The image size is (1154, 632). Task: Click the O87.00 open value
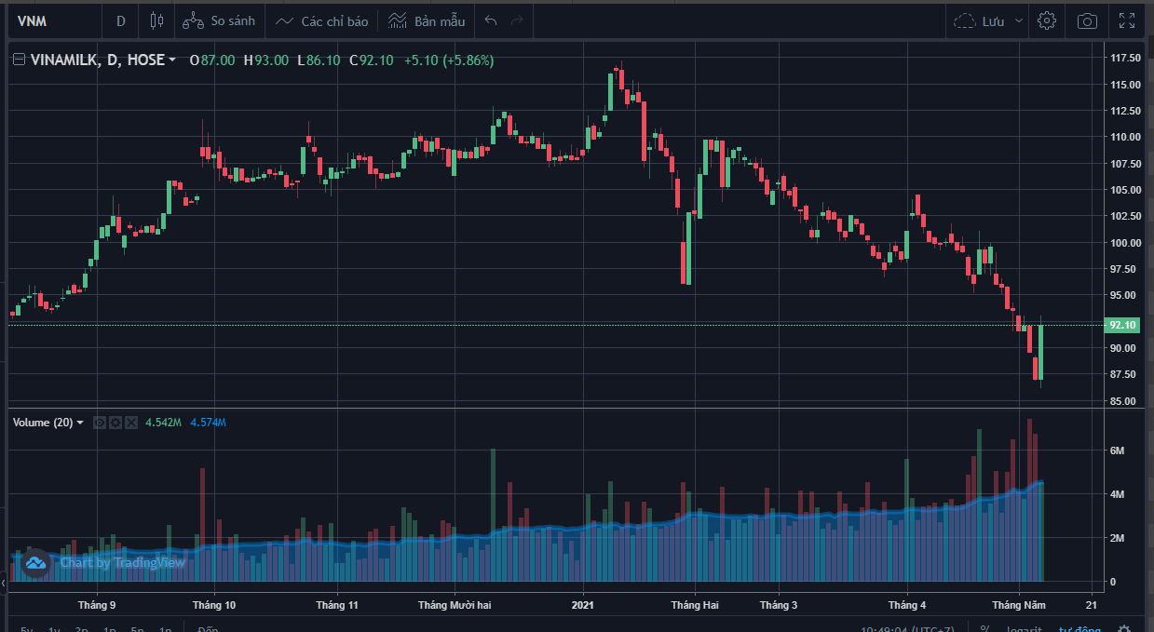pyautogui.click(x=212, y=61)
